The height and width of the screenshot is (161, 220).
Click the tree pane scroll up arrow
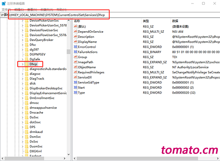coord(69,21)
